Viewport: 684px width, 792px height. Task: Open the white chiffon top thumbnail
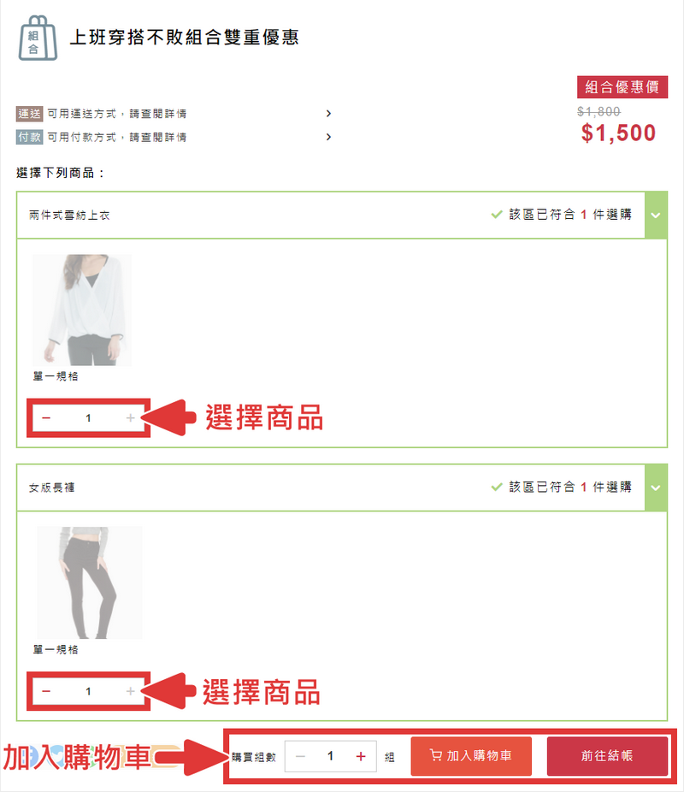click(x=82, y=310)
